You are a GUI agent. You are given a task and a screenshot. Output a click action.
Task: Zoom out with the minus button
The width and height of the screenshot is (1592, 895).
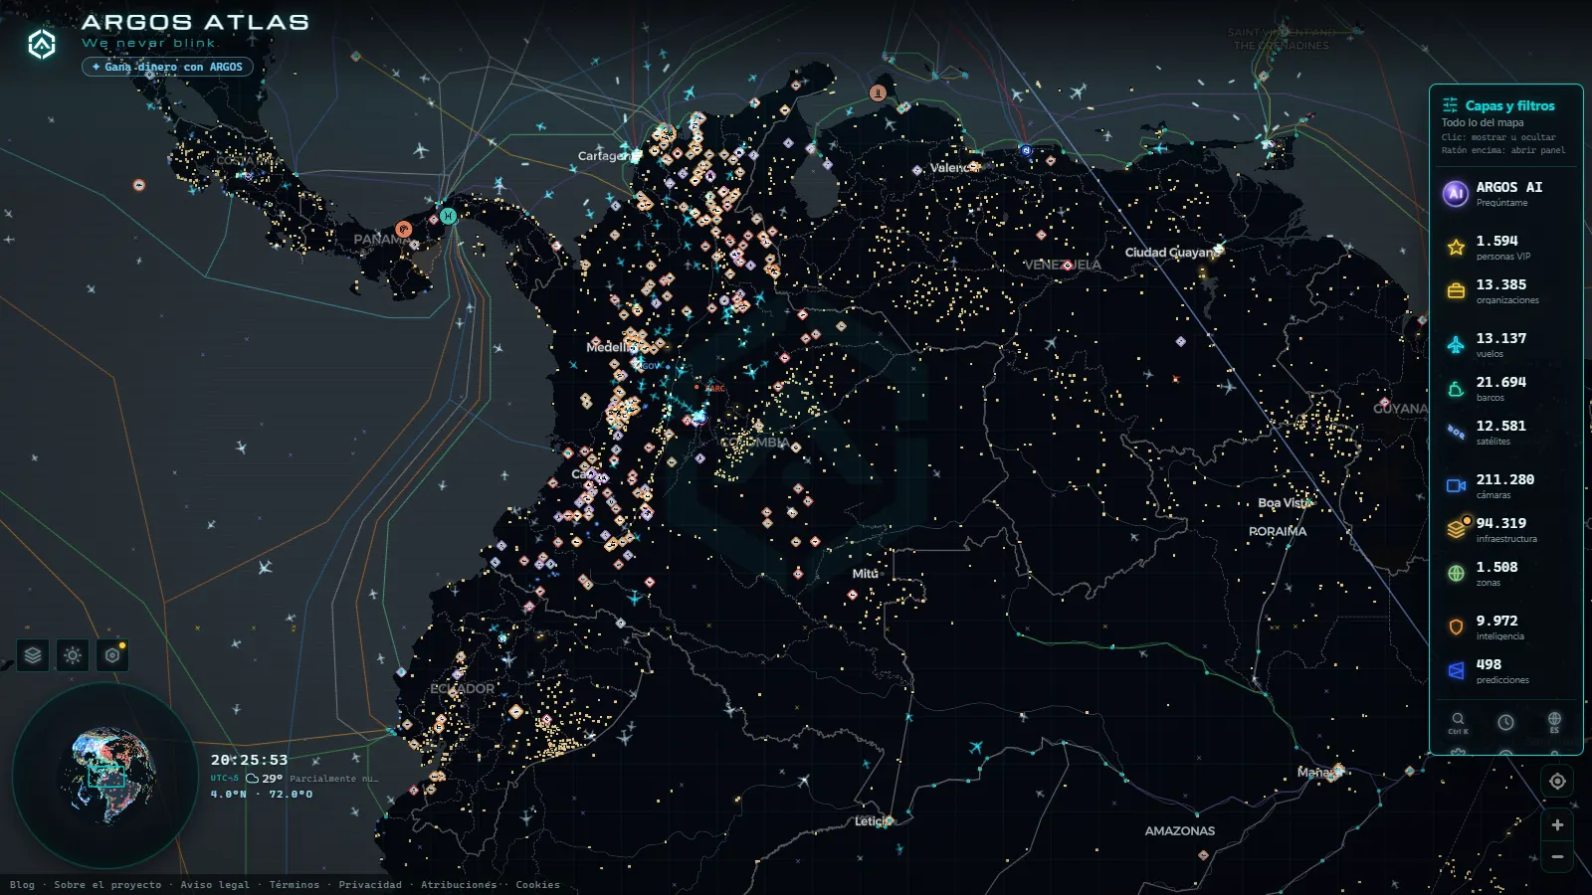click(1557, 856)
